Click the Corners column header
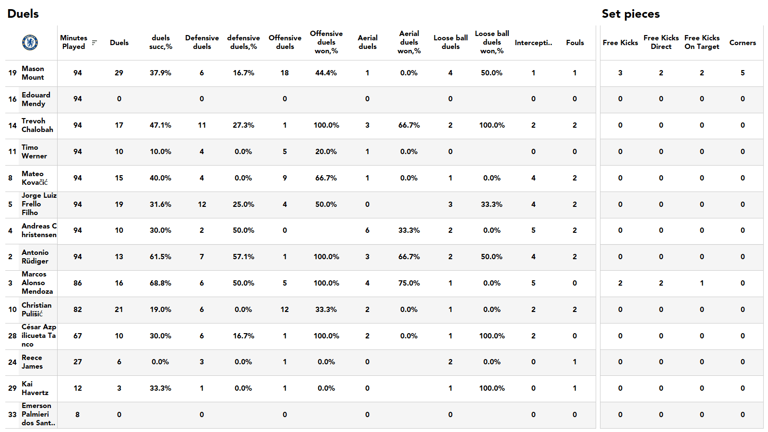The width and height of the screenshot is (768, 432). (x=743, y=43)
